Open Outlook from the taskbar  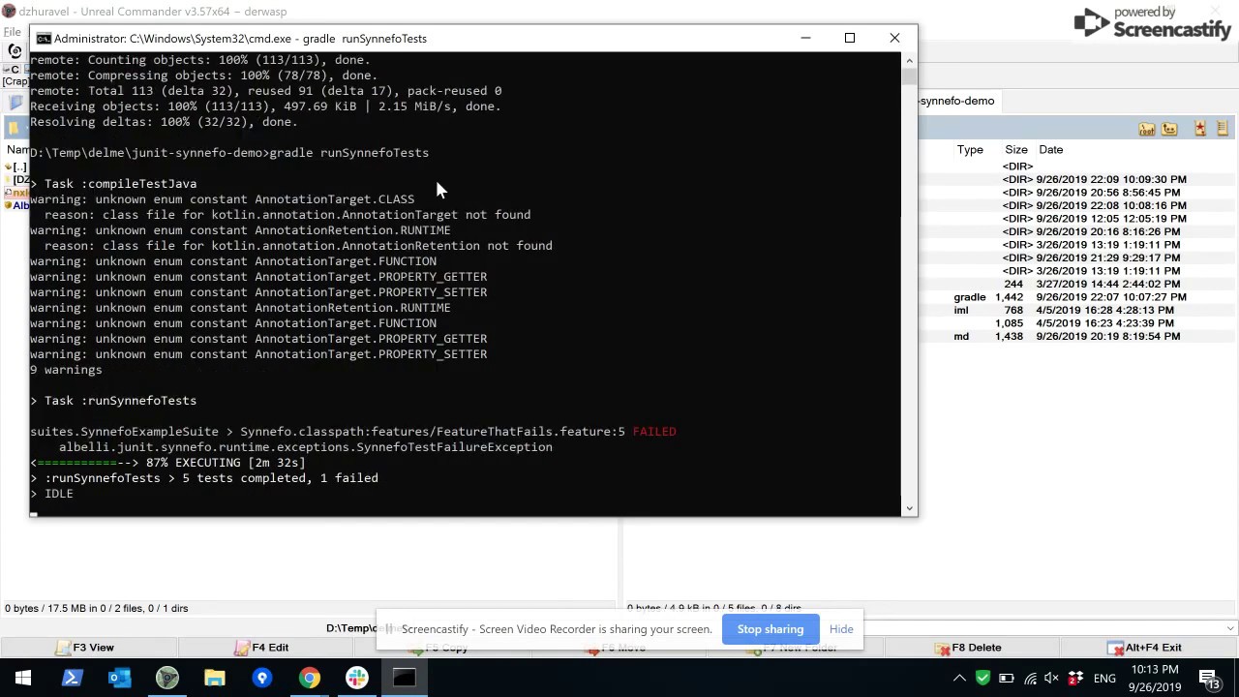tap(119, 678)
